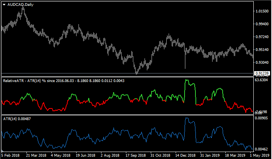The height and width of the screenshot is (159, 272).
Task: Select the 5 Feb 2018 date label
Action: 10,156
